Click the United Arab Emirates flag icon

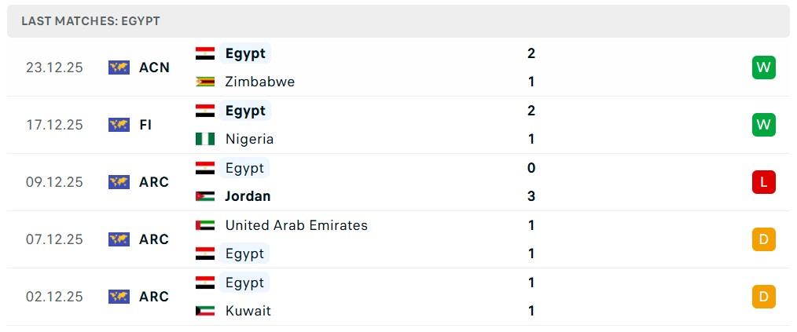click(205, 225)
